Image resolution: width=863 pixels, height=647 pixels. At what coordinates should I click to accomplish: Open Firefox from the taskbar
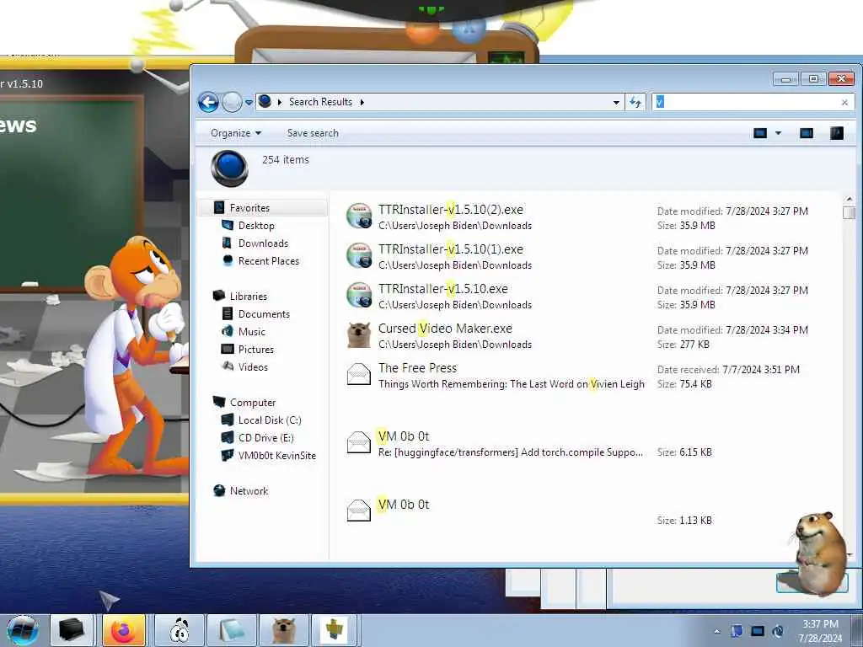click(124, 630)
